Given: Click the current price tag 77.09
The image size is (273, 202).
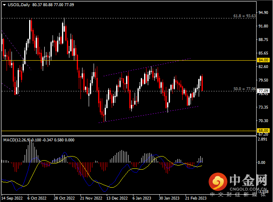Looking at the screenshot, I should (263, 91).
